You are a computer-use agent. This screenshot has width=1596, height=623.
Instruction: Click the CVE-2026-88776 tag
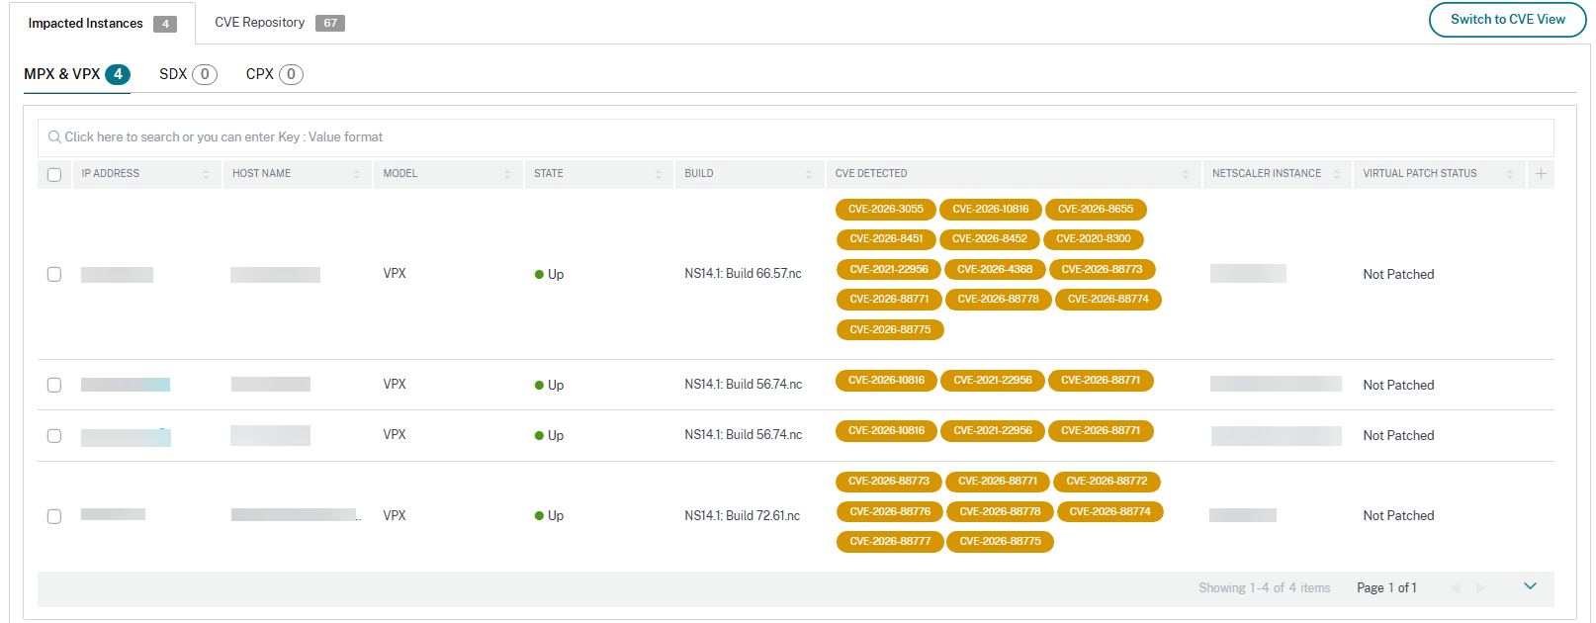[890, 512]
